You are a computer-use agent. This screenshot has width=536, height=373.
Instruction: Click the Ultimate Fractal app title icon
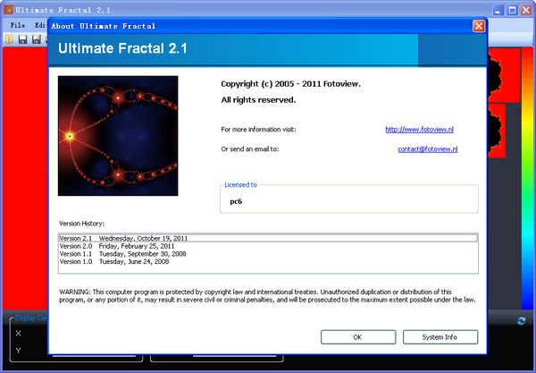pos(8,10)
